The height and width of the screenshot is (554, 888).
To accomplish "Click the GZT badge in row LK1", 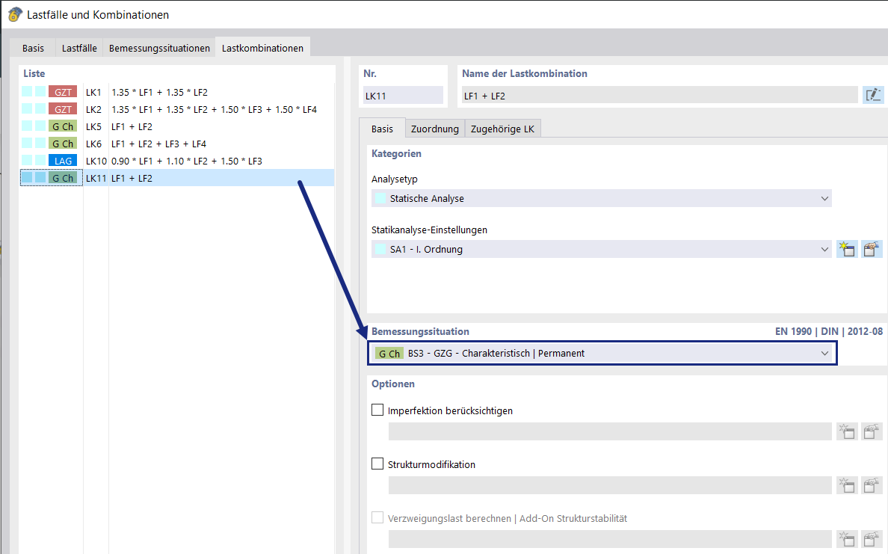I will tap(63, 93).
